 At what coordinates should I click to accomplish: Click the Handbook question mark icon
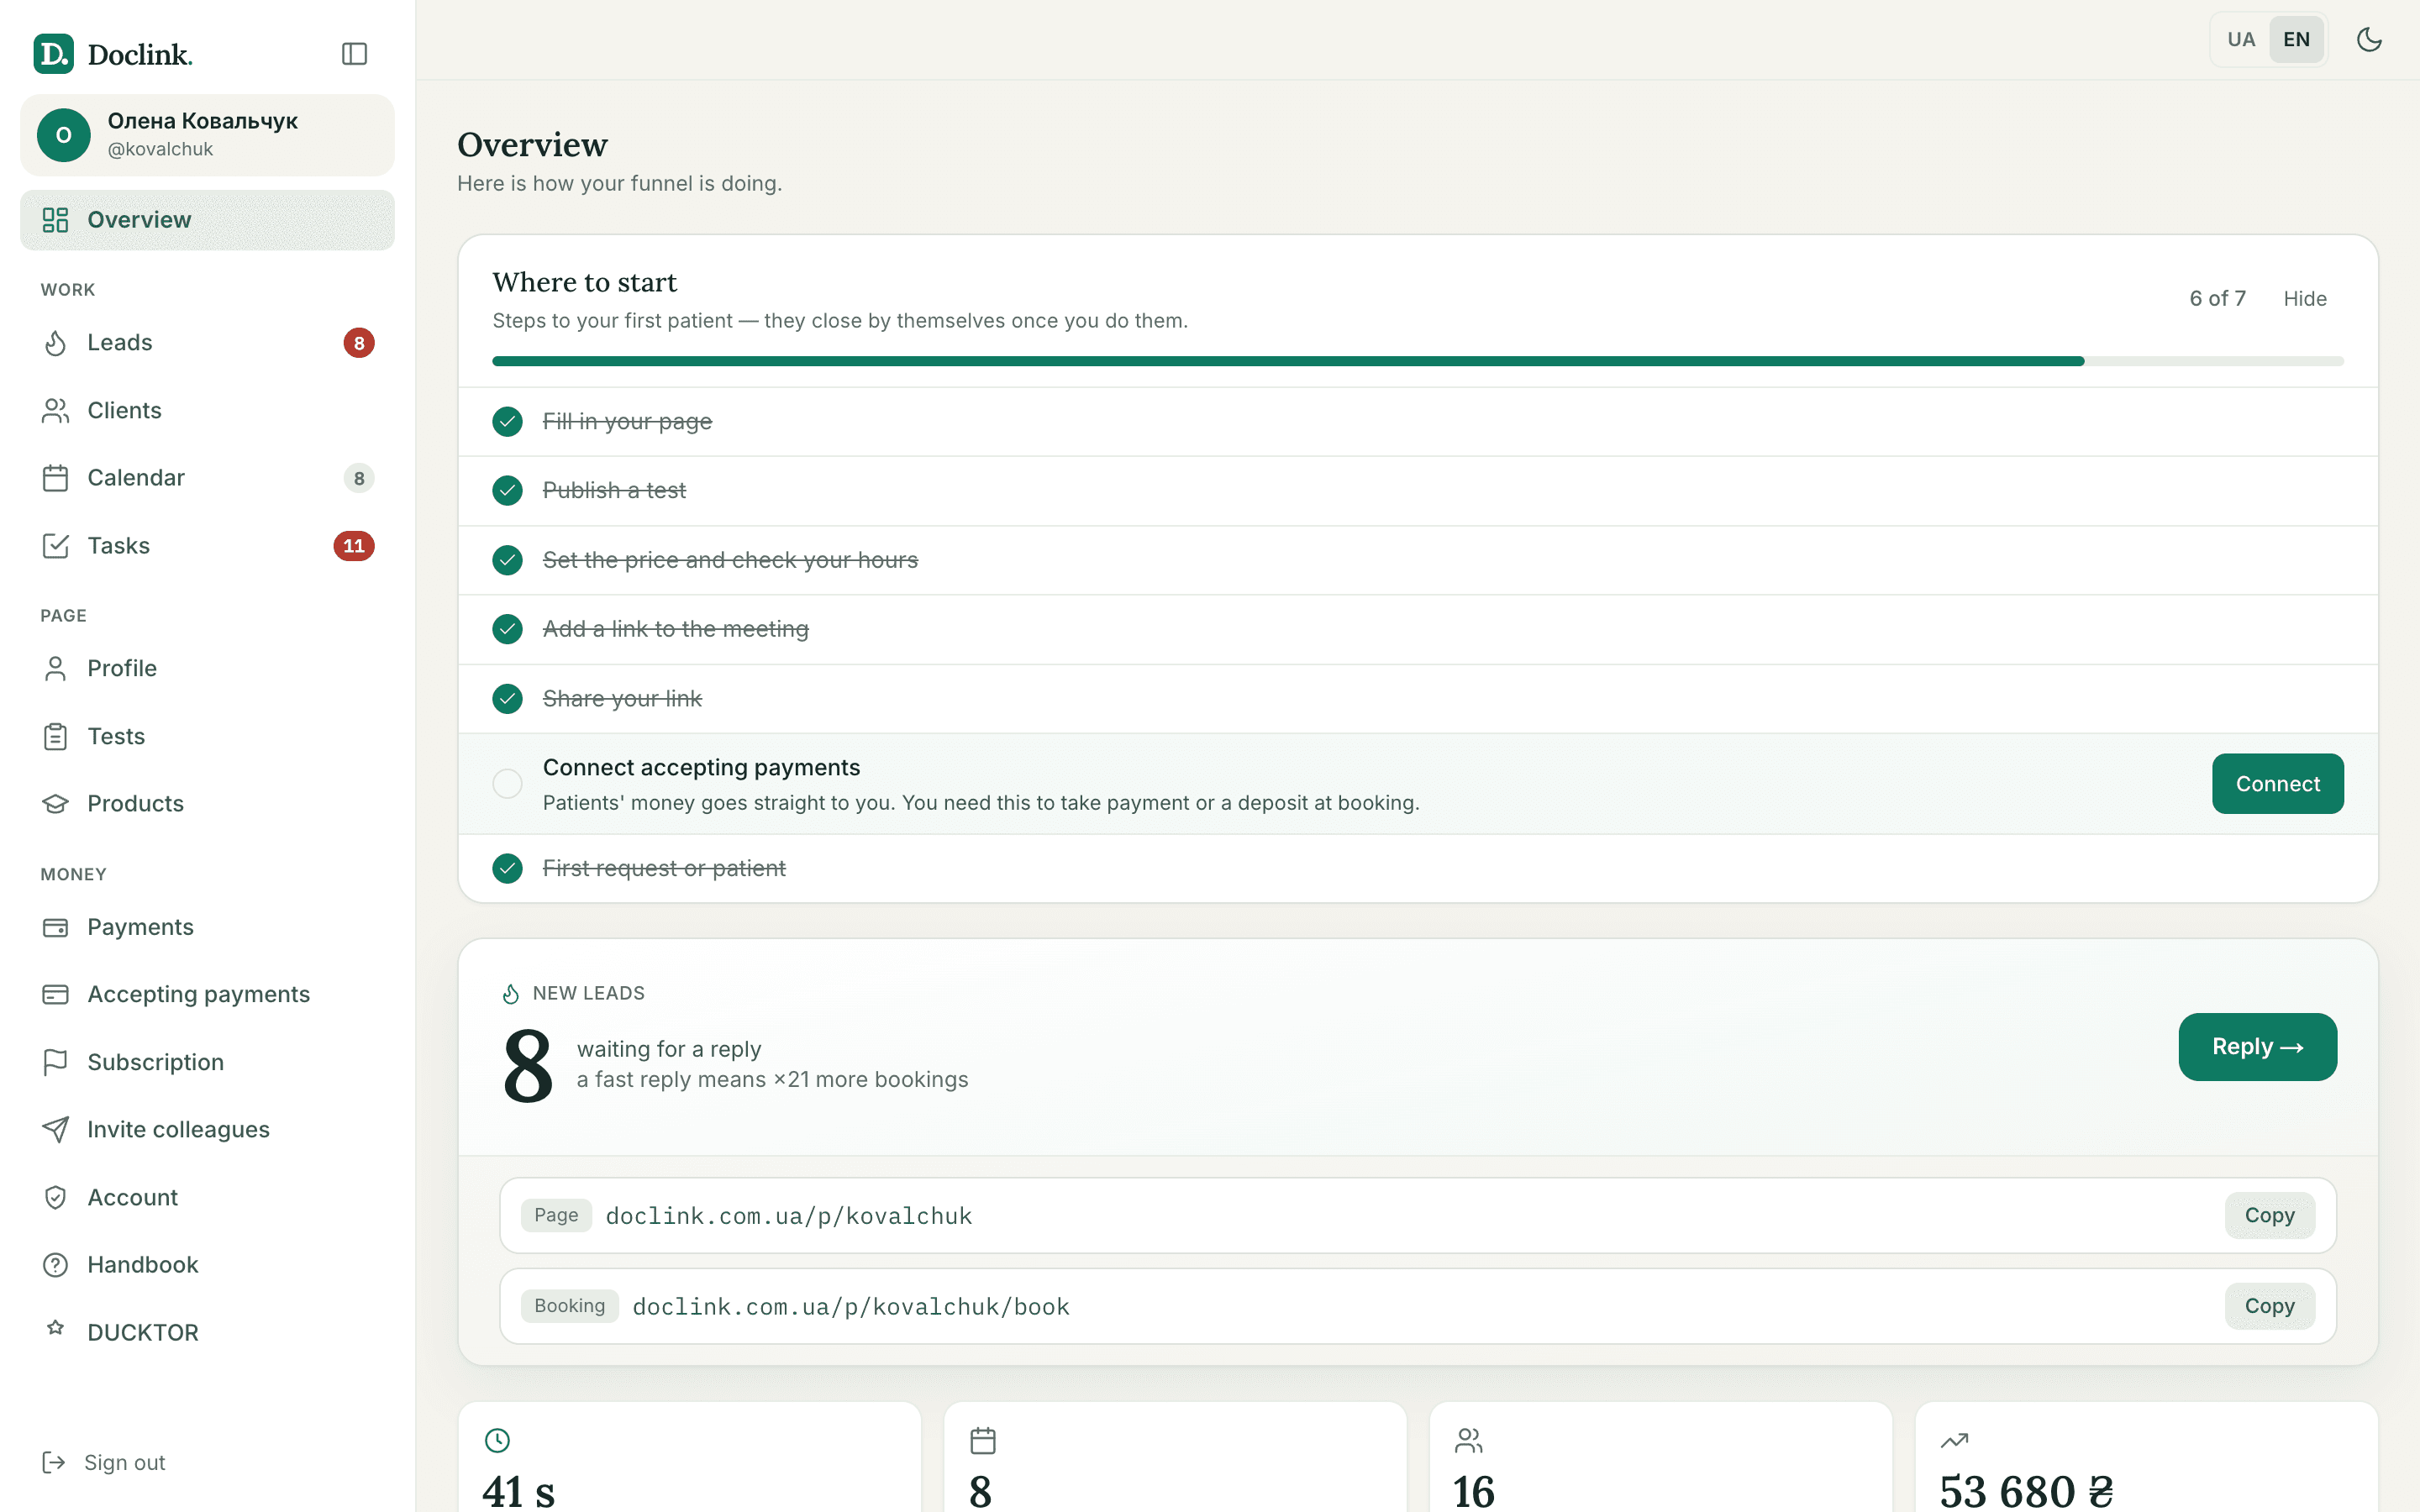tap(55, 1265)
